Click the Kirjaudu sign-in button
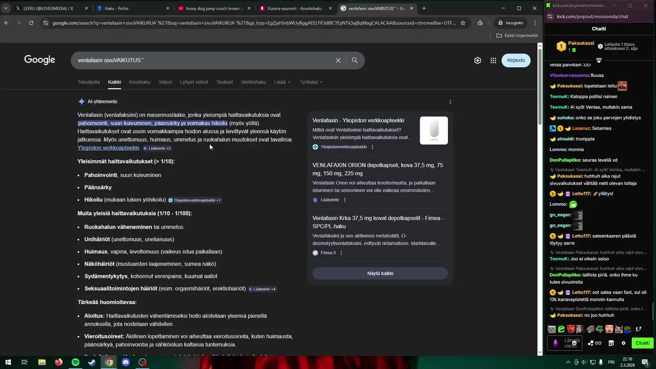 516,60
